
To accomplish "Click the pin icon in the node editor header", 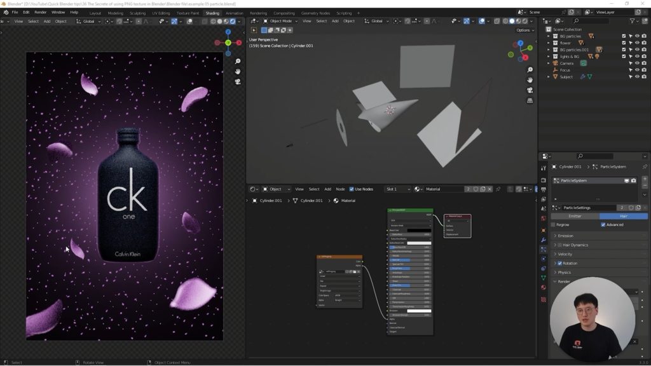I will (498, 189).
